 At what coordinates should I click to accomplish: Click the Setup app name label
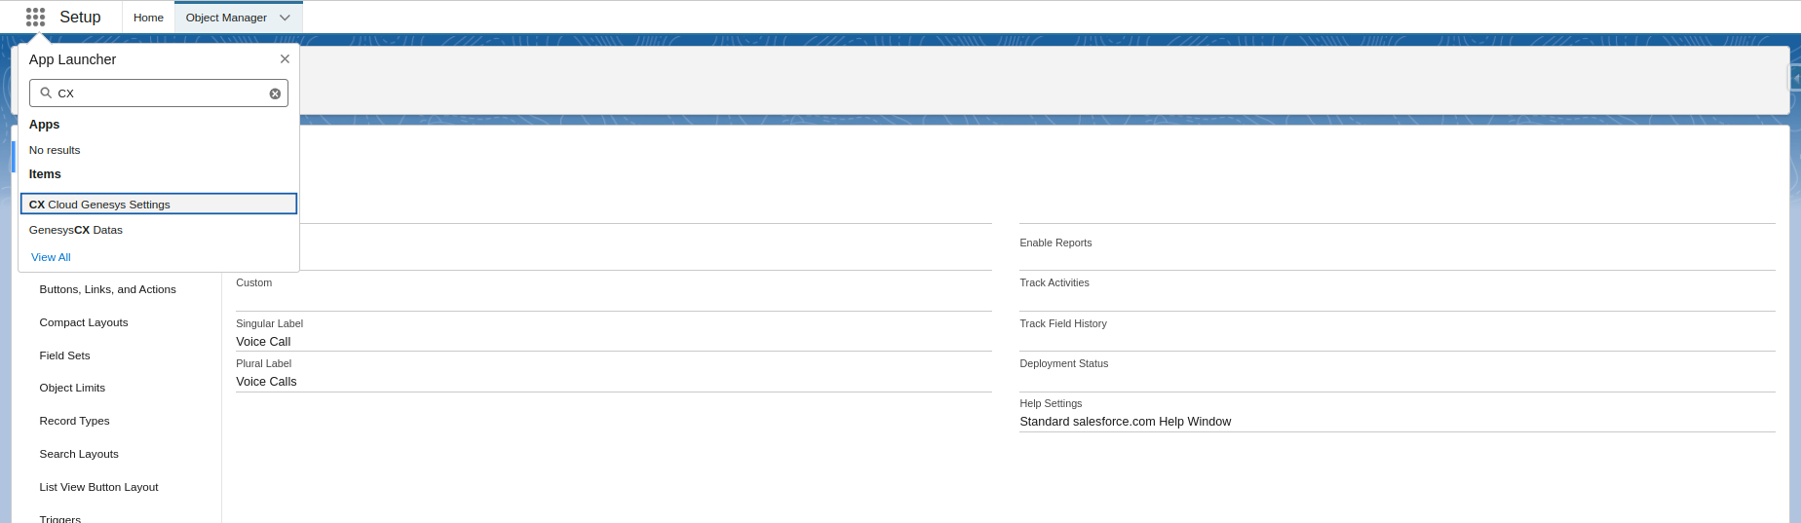tap(80, 17)
